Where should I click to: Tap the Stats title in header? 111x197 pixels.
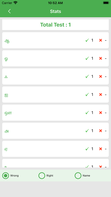(x=55, y=11)
